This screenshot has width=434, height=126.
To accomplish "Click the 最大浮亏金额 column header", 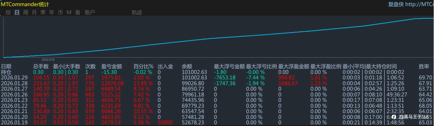I will (x=229, y=66).
